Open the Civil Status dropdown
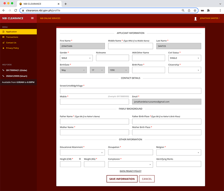This screenshot has height=191, width=224. tap(185, 58)
